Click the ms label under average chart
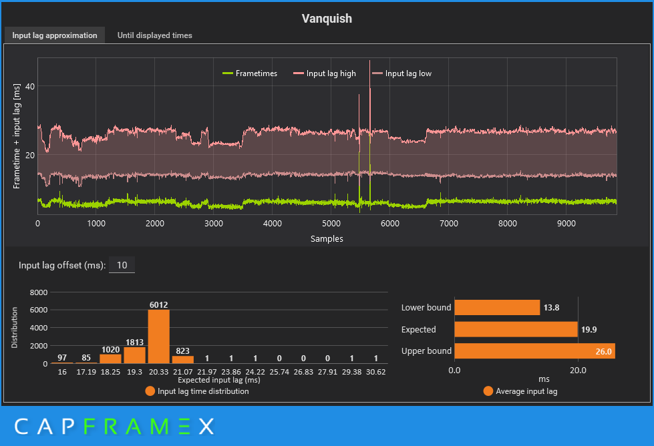The image size is (654, 446). pyautogui.click(x=544, y=379)
